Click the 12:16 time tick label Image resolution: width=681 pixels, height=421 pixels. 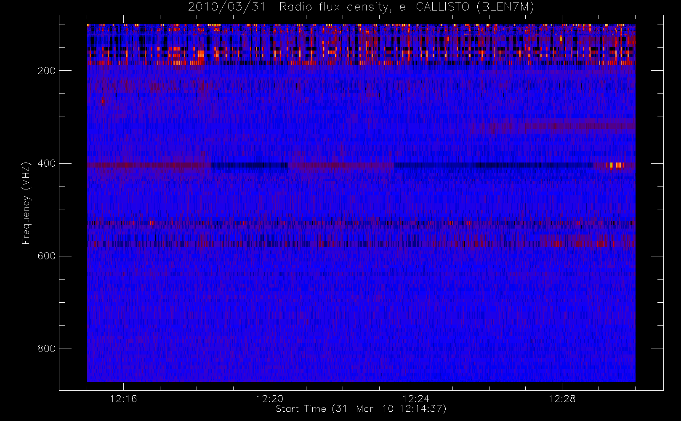[x=123, y=398]
